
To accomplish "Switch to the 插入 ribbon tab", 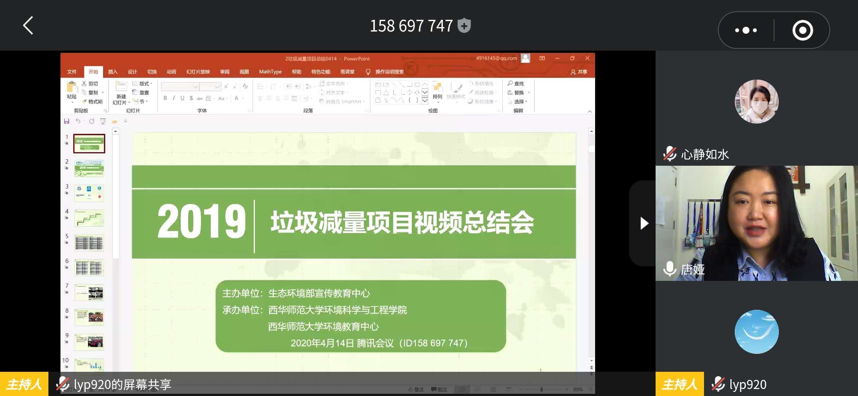I will [x=113, y=72].
